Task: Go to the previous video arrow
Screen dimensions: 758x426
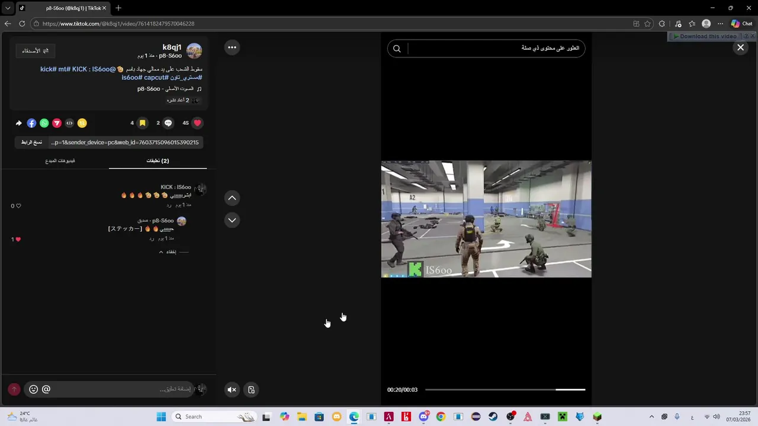Action: [x=232, y=198]
